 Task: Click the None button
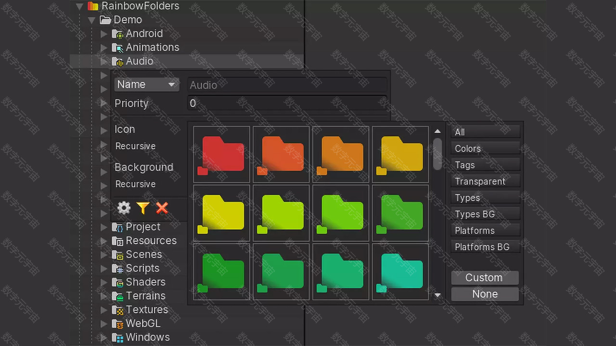point(485,294)
